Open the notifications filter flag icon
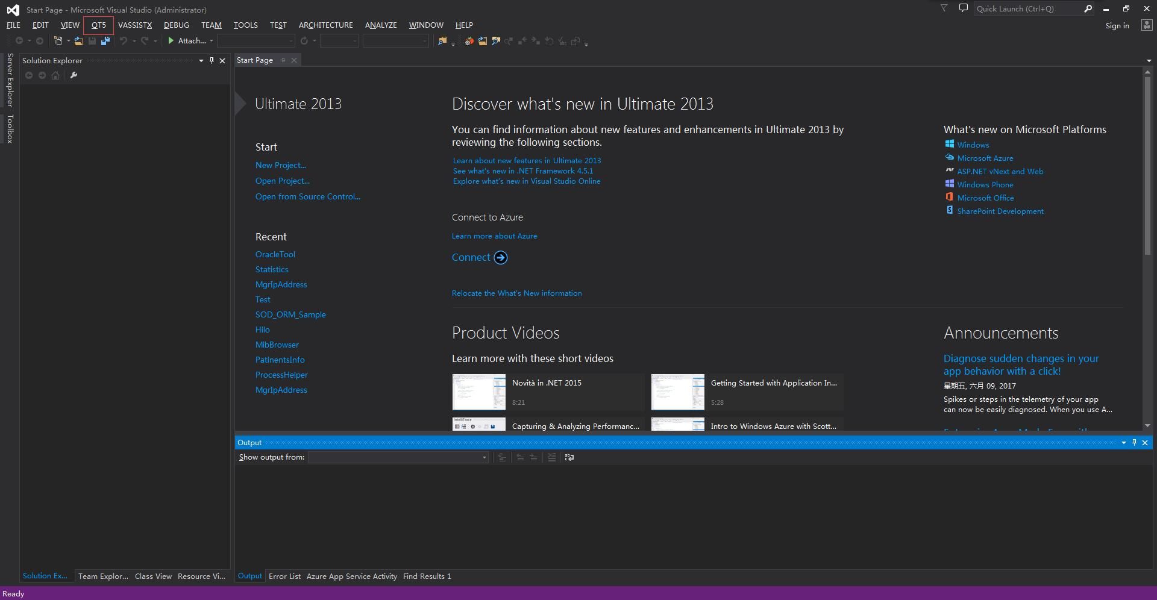This screenshot has width=1157, height=600. [944, 8]
